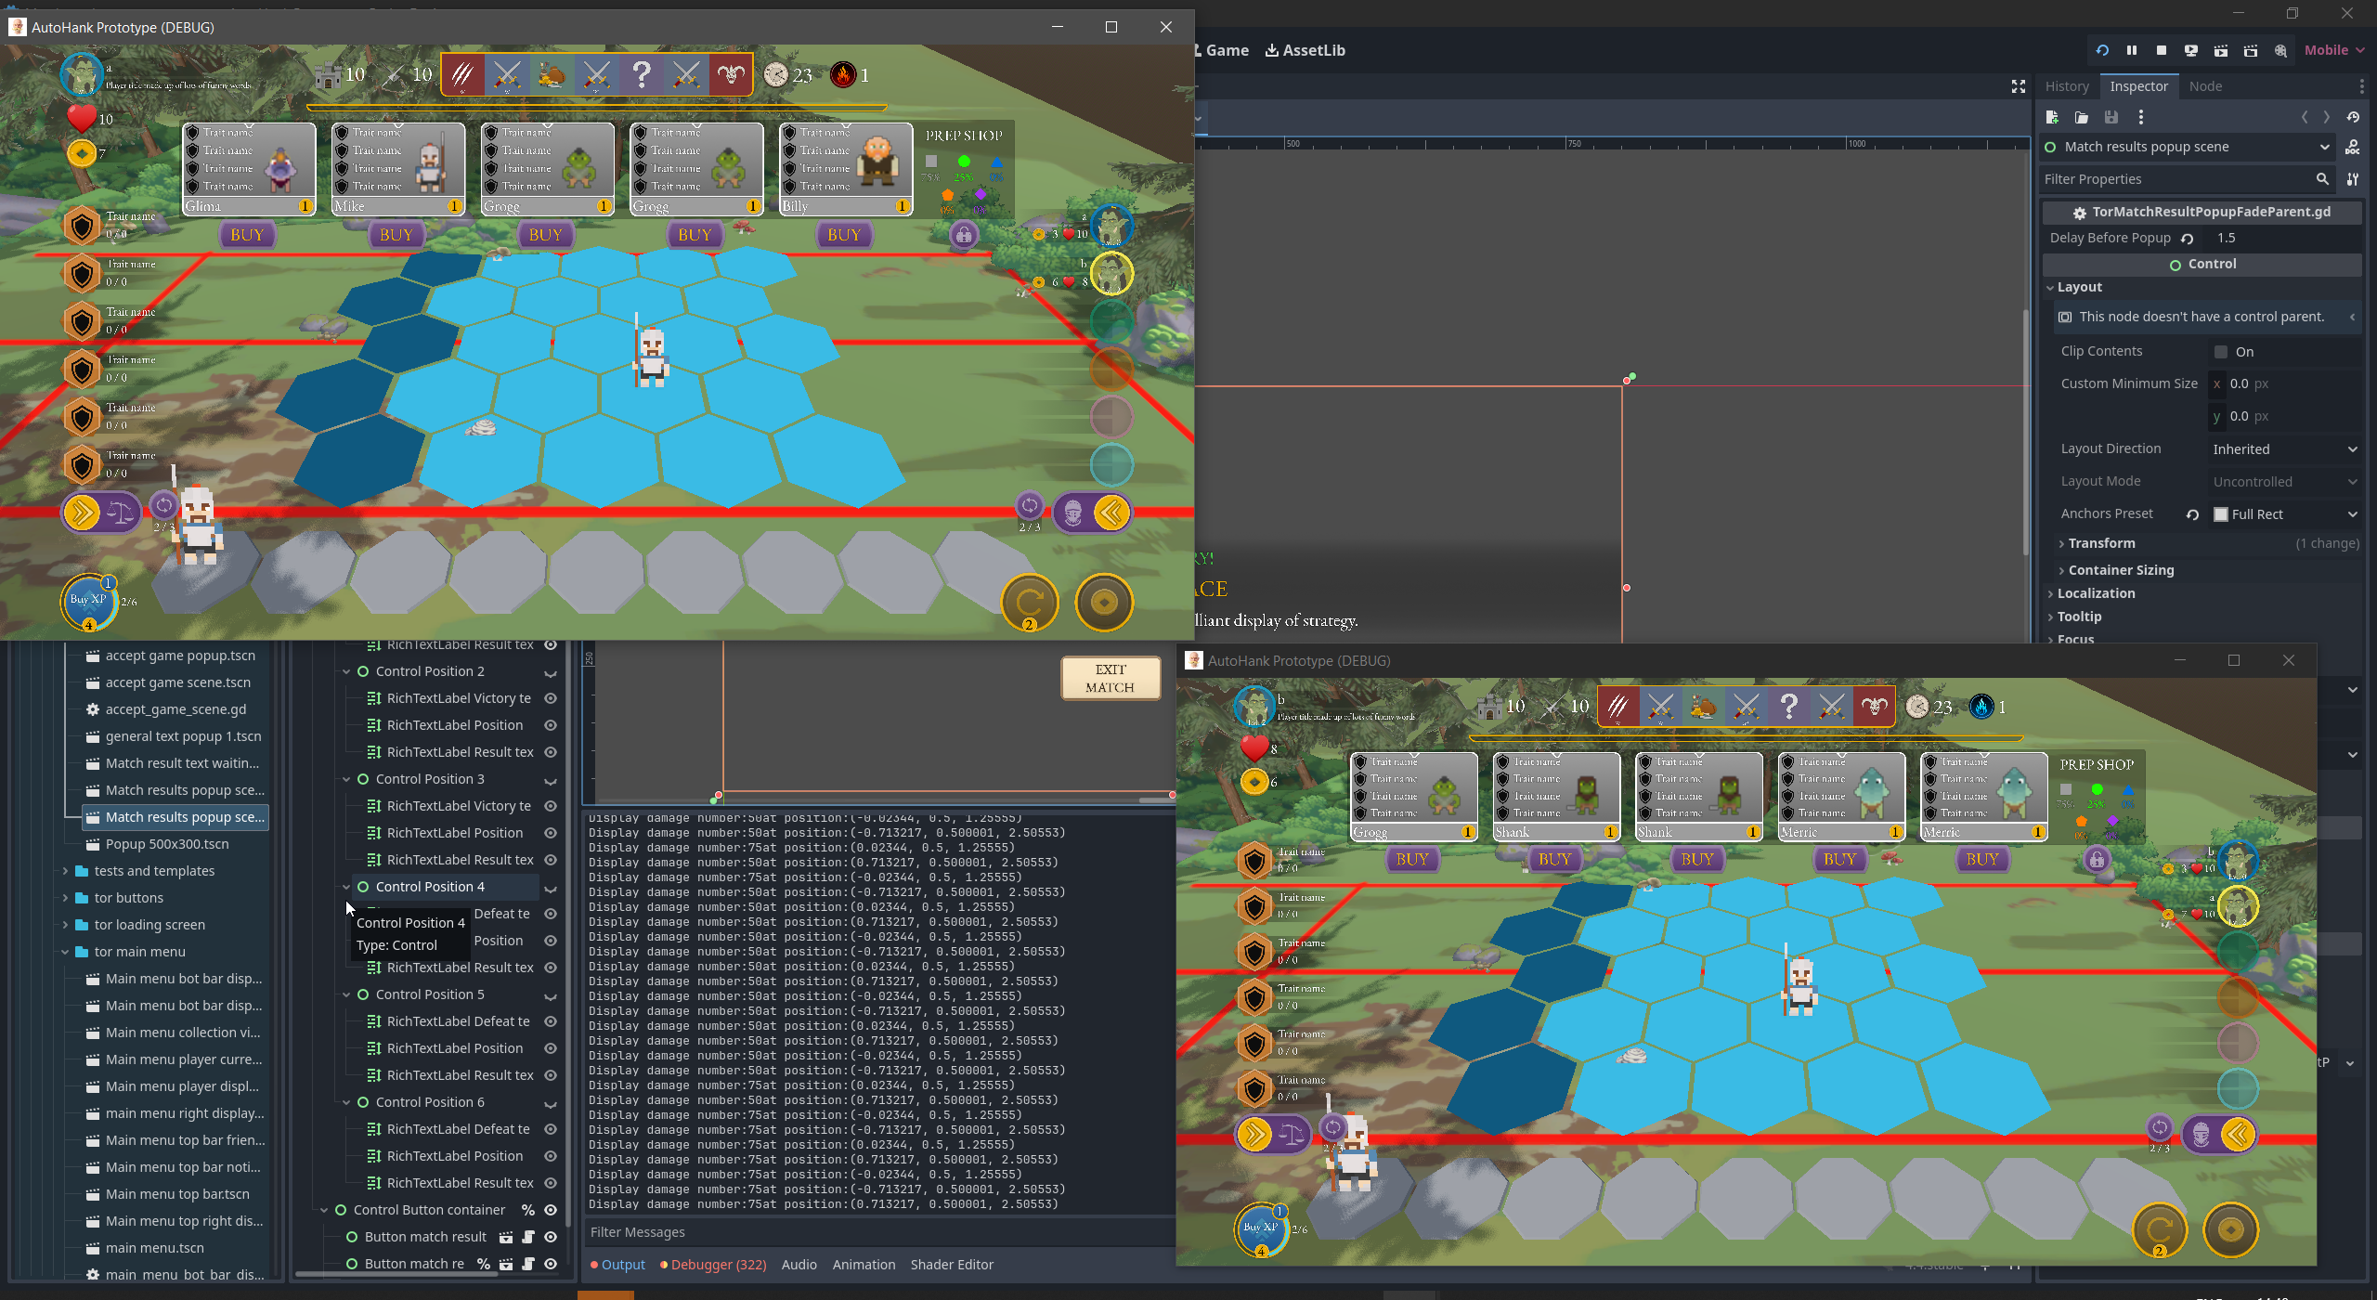Toggle the Clip Contents On checkbox
Image resolution: width=2377 pixels, height=1300 pixels.
2221,352
